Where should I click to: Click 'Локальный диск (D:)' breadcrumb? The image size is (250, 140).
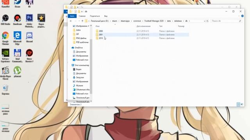click(x=100, y=21)
